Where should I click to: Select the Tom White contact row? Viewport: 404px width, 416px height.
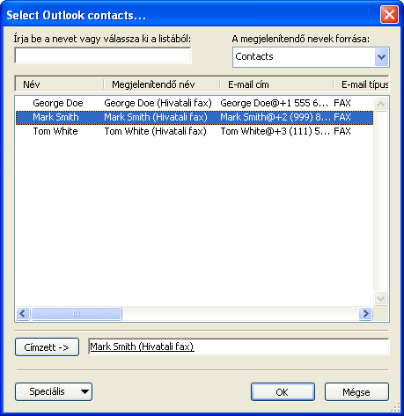[x=195, y=131]
